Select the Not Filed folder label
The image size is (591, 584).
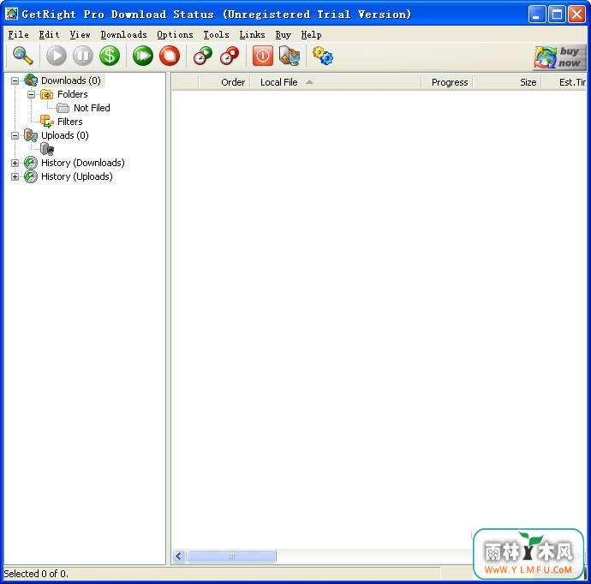[x=92, y=108]
